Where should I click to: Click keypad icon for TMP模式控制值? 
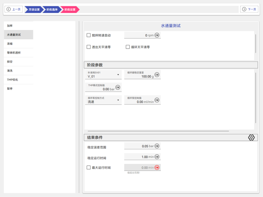(118, 87)
